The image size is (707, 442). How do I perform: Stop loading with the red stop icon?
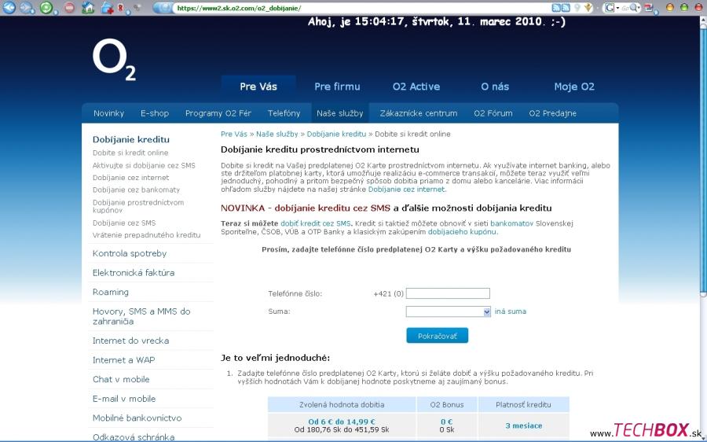pos(69,7)
